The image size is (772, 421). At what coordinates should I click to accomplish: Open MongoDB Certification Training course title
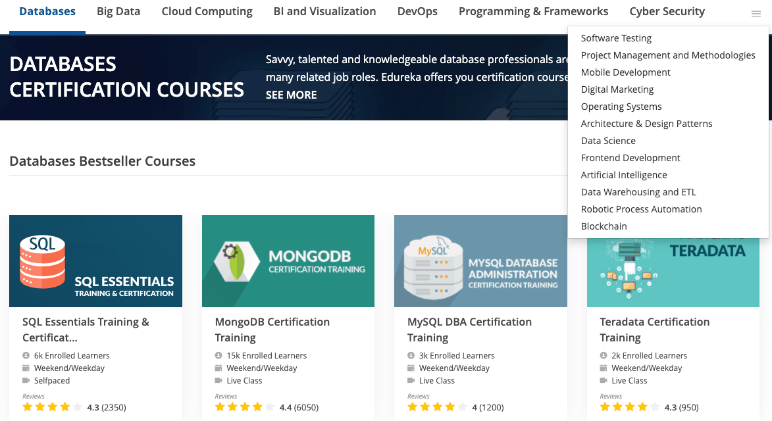pyautogui.click(x=272, y=330)
